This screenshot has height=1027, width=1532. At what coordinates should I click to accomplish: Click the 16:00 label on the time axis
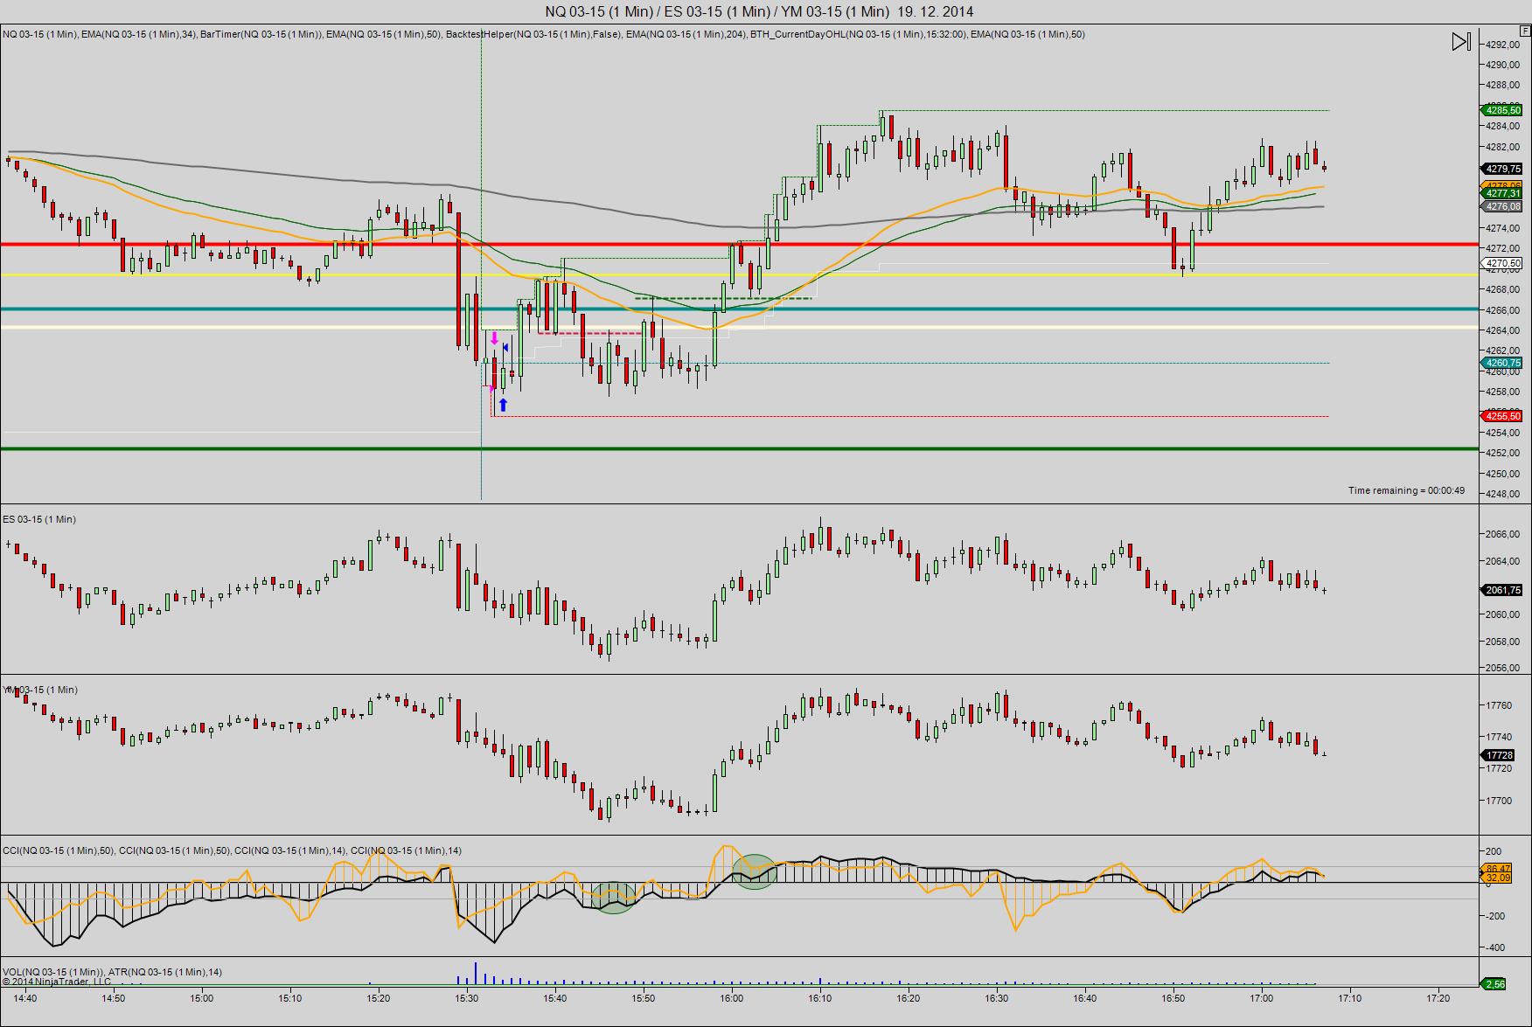pyautogui.click(x=732, y=998)
